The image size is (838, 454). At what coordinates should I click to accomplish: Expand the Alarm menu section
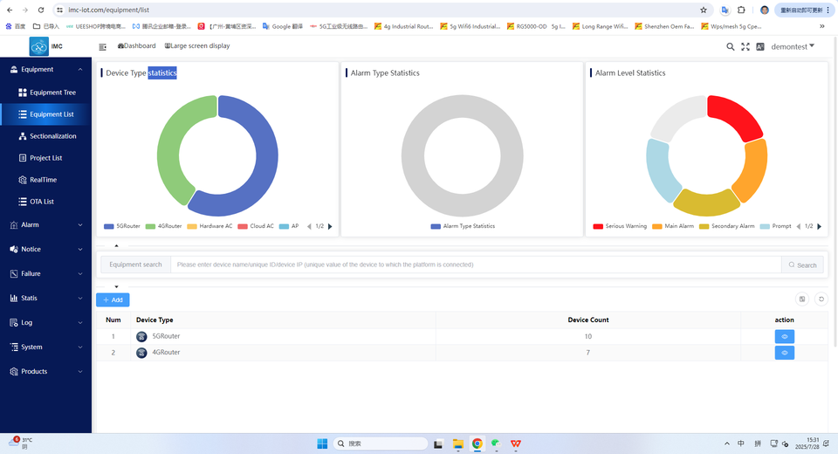tap(46, 225)
